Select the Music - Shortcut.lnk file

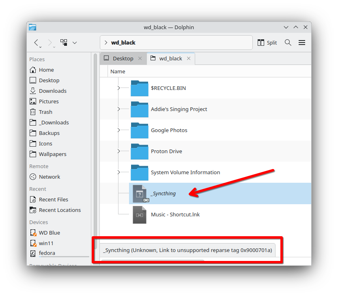pyautogui.click(x=175, y=214)
